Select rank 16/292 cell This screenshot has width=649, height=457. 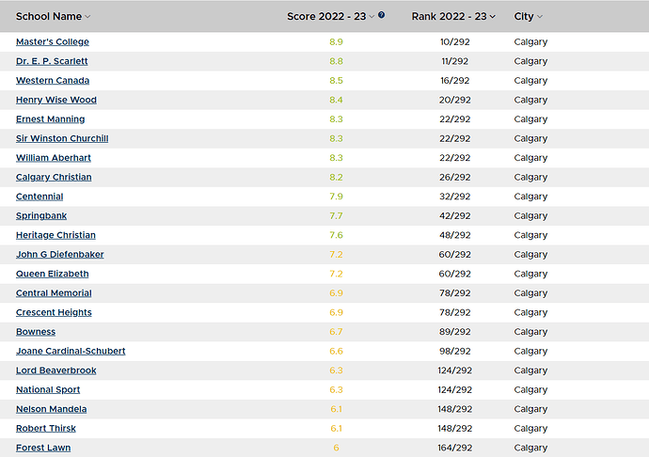455,80
